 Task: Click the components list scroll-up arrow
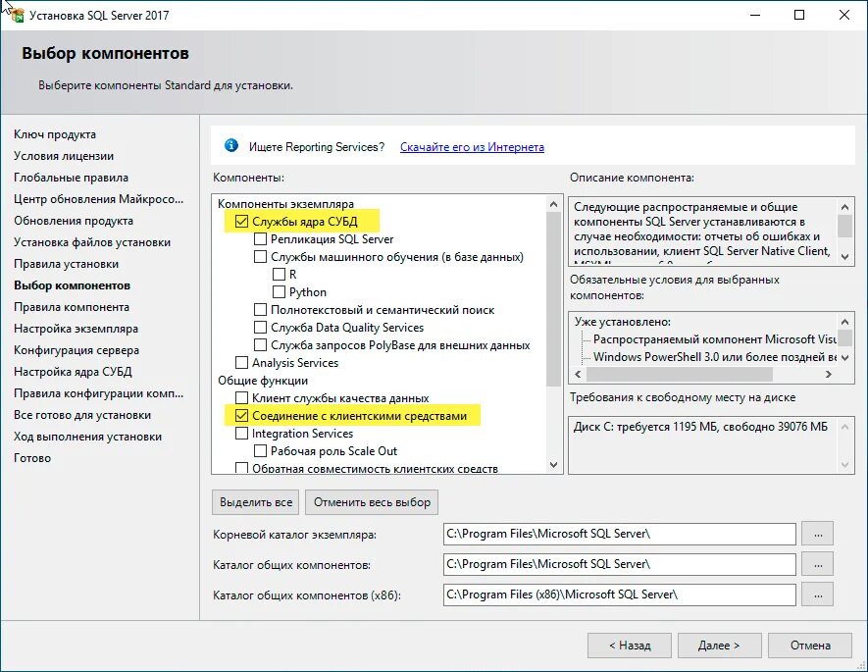pyautogui.click(x=553, y=204)
